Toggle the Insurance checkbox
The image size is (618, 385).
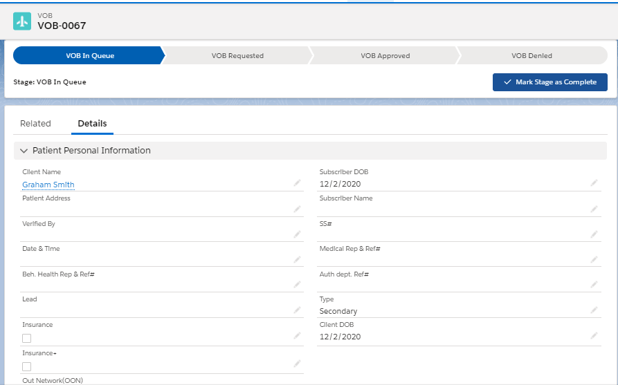point(27,338)
